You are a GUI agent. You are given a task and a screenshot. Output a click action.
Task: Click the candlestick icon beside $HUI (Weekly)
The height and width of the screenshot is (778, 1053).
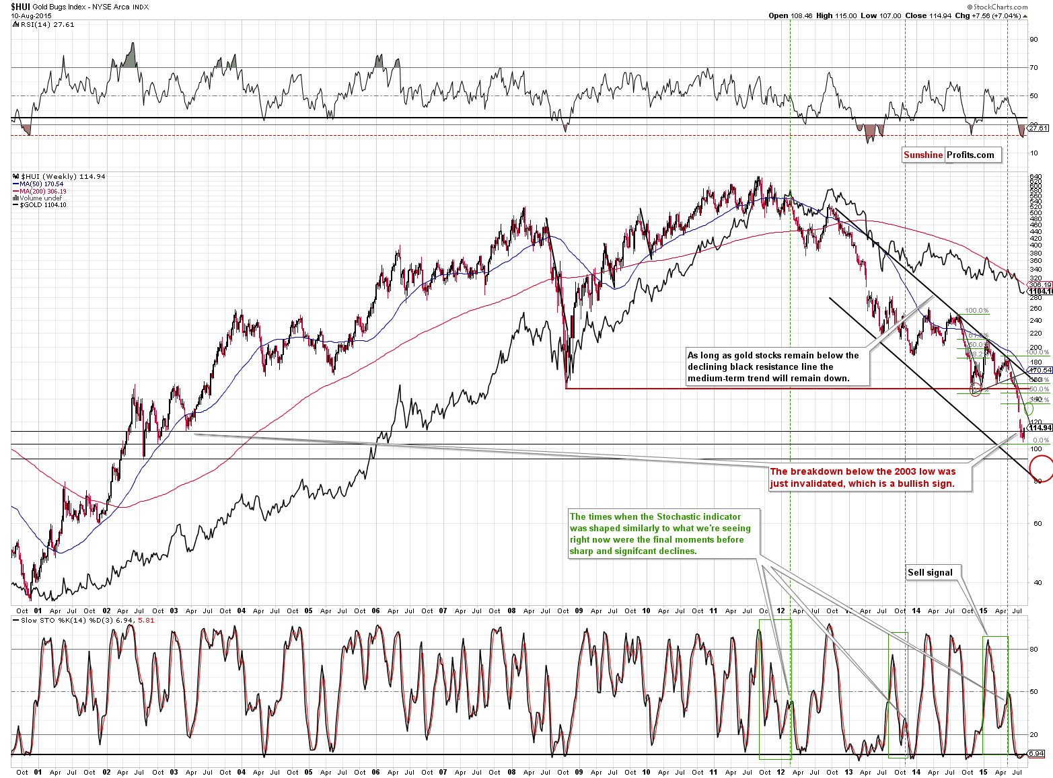[15, 177]
